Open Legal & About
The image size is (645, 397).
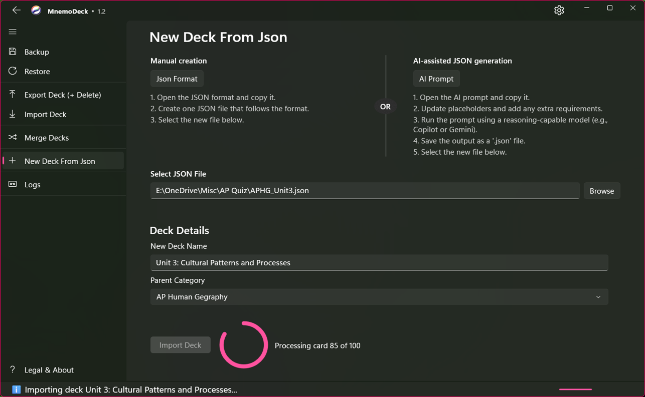pos(49,370)
